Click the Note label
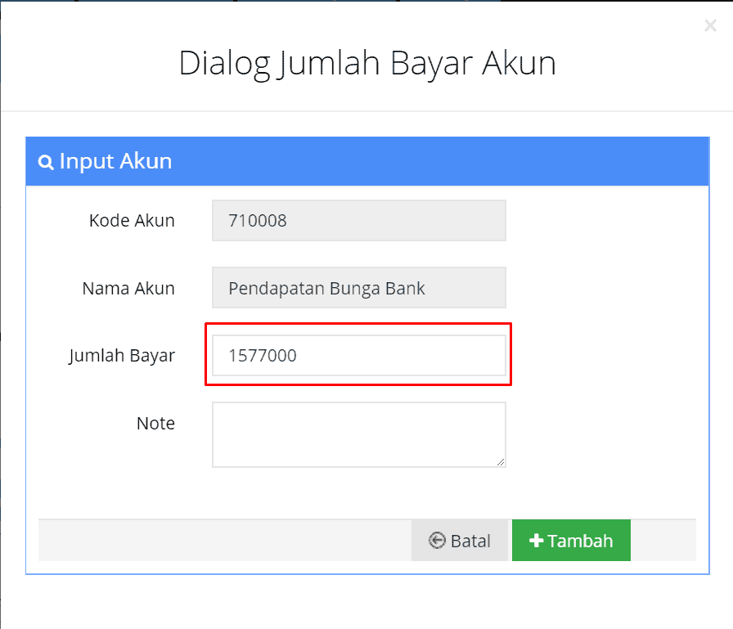Image resolution: width=733 pixels, height=629 pixels. (155, 424)
